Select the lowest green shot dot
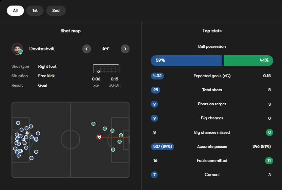282x190 pixels. 113,149
